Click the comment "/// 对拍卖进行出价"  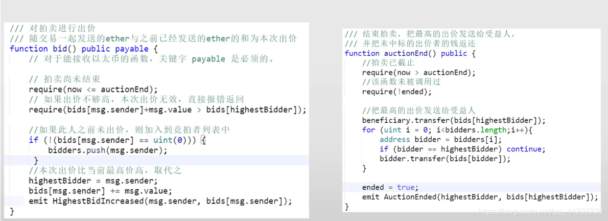[53, 29]
